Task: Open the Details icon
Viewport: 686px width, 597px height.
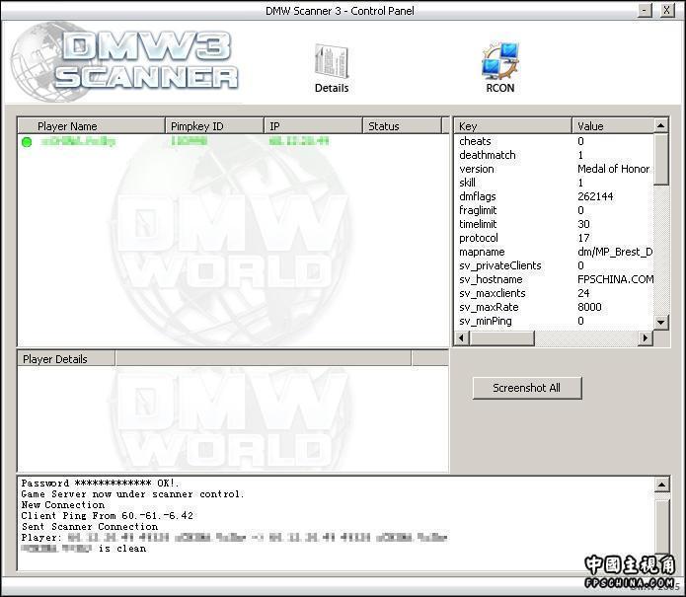Action: click(x=332, y=69)
